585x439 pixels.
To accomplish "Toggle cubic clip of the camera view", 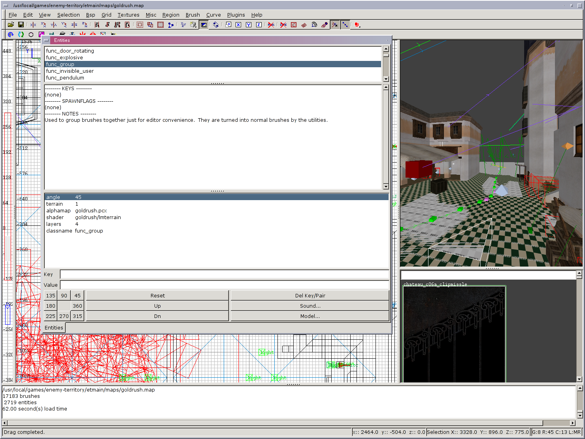I will pyautogui.click(x=204, y=25).
